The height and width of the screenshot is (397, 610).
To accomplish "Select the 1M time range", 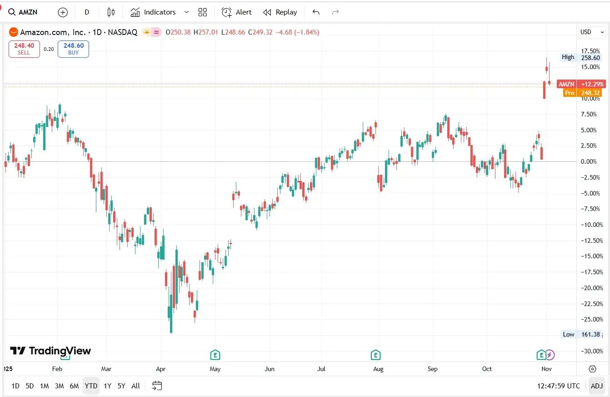I will click(x=44, y=386).
